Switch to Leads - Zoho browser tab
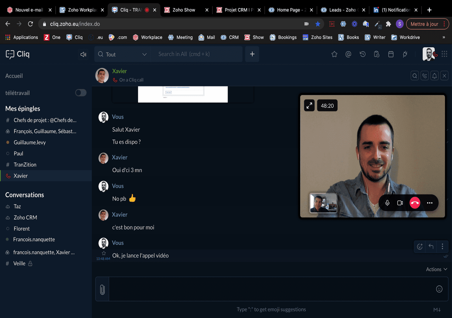This screenshot has width=452, height=318. [x=343, y=10]
